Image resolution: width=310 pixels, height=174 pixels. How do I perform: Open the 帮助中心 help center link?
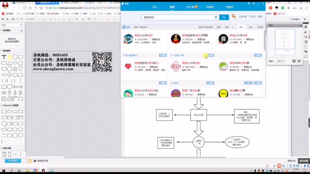coord(292,161)
